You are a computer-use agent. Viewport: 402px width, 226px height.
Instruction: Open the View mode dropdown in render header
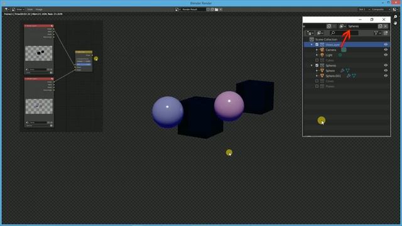point(18,9)
